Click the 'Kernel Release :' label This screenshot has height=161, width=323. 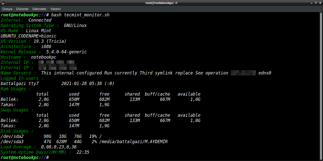tap(21, 52)
